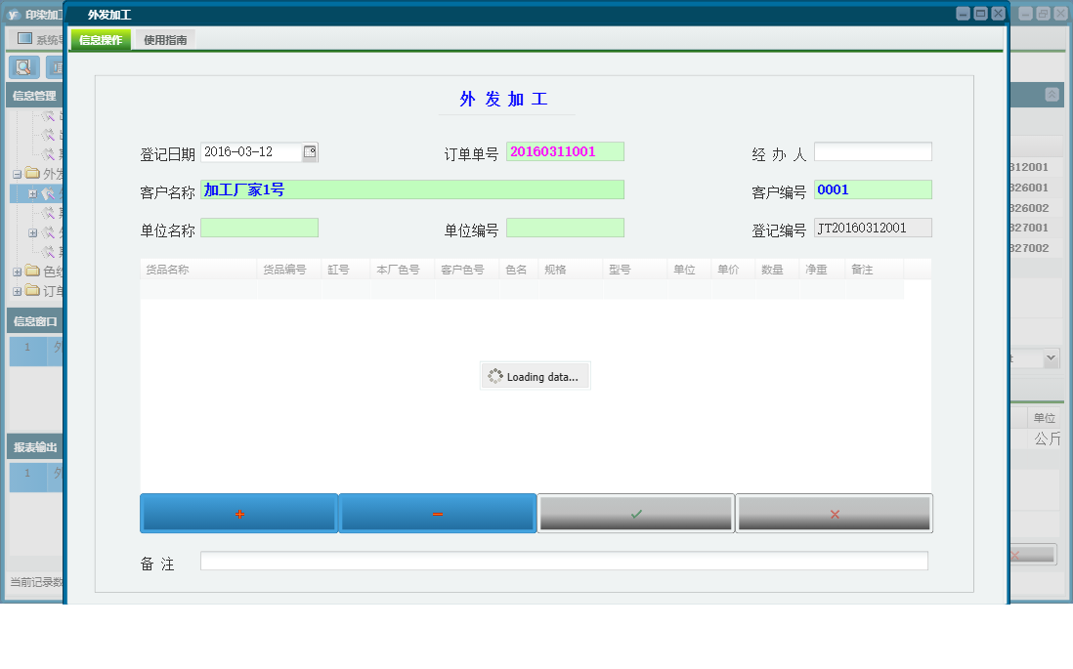The image size is (1073, 669).
Task: Switch to the 信息操作 tab
Action: click(x=101, y=40)
